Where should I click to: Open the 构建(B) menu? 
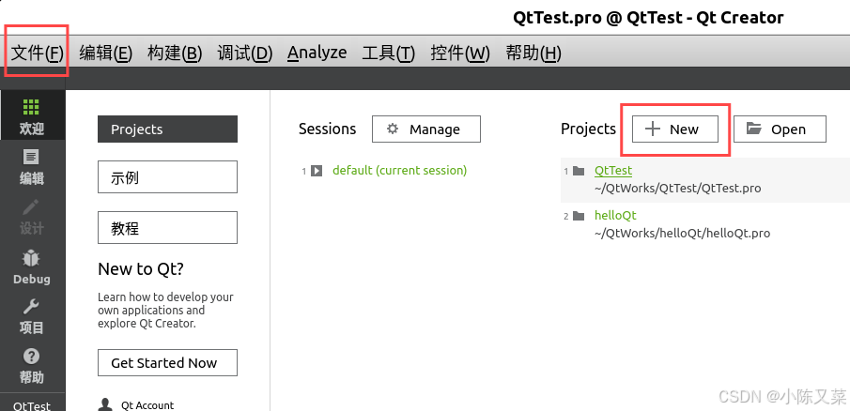click(175, 53)
